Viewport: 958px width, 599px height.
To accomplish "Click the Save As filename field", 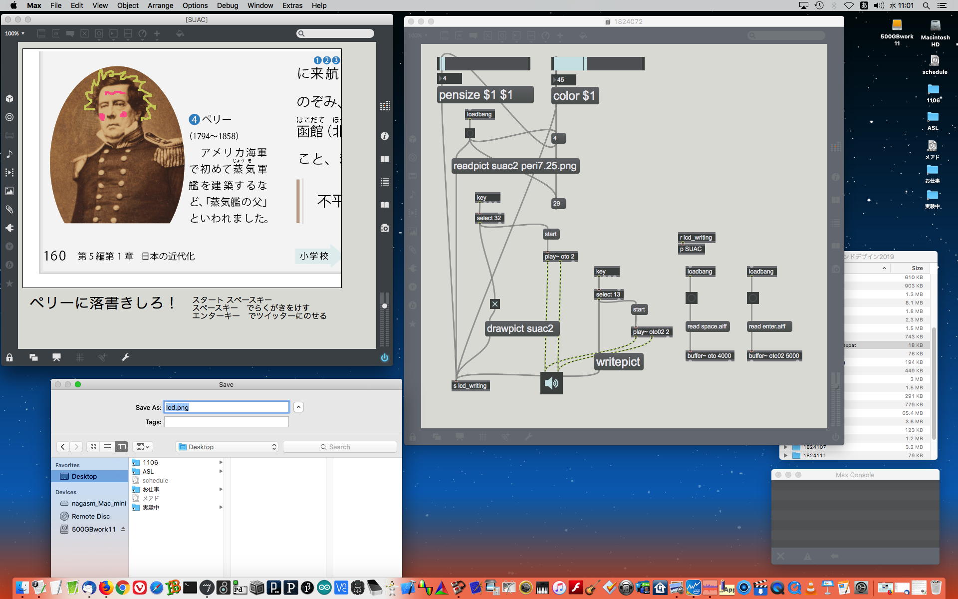I will (227, 407).
